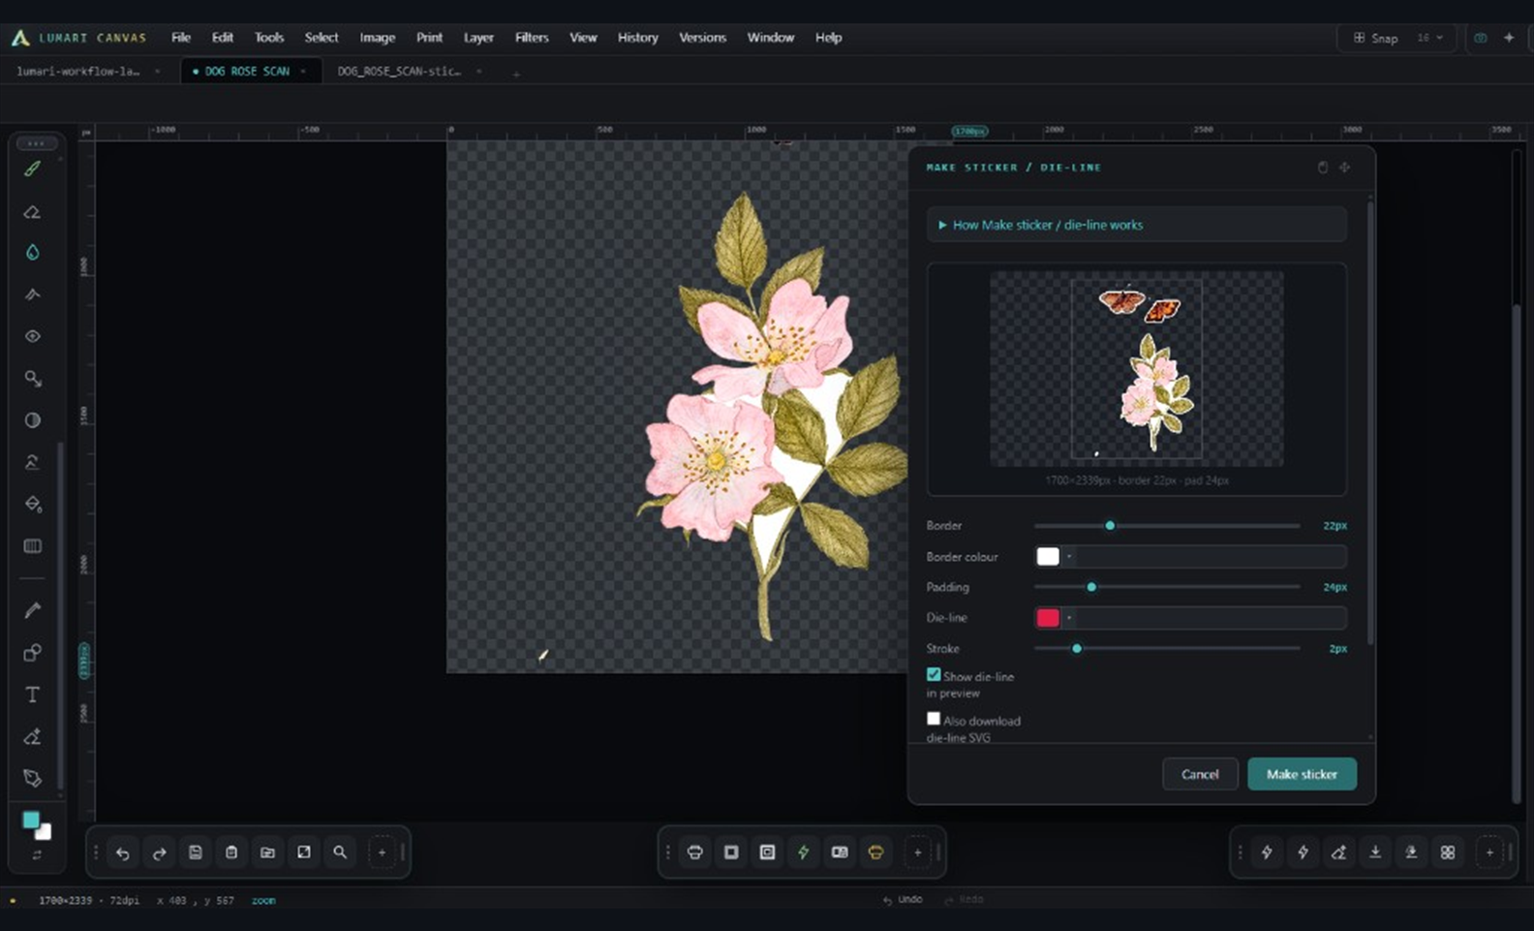Select the brush tool in left toolbar

coord(32,169)
